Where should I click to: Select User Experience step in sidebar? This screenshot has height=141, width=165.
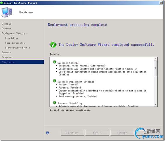click(x=15, y=43)
